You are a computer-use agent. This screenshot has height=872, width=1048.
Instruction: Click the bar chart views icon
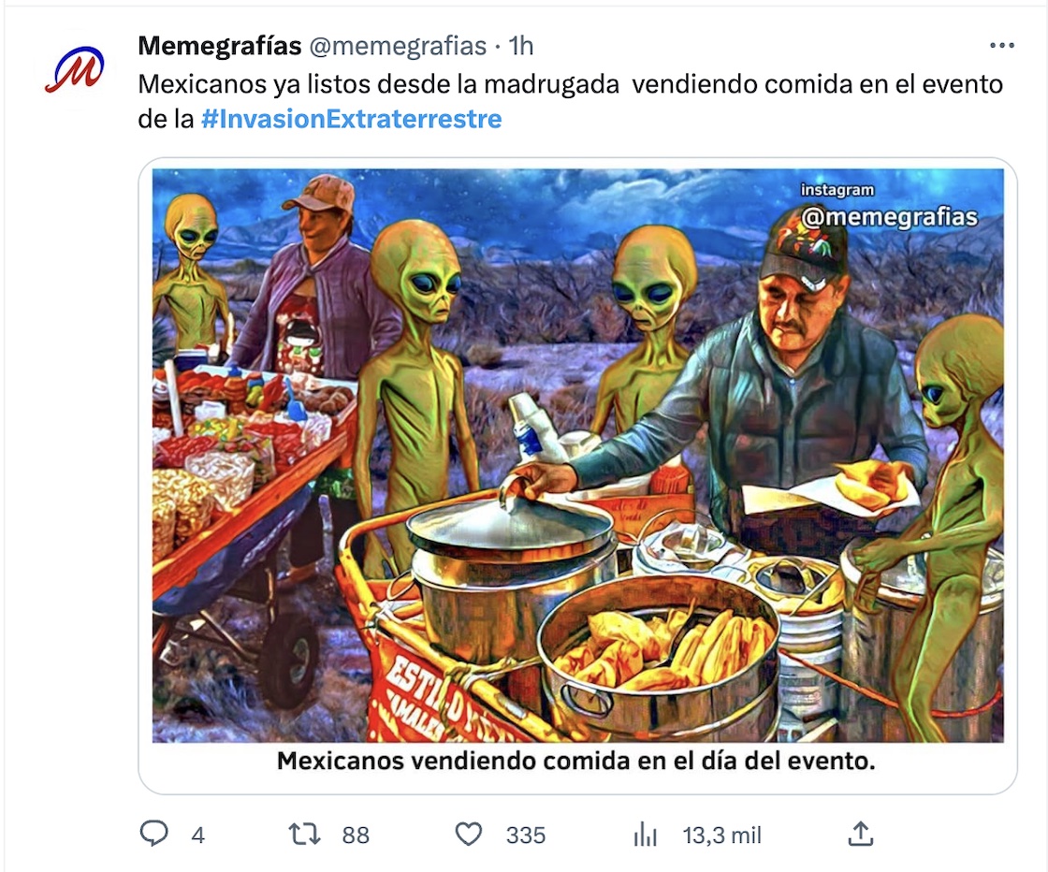click(645, 834)
